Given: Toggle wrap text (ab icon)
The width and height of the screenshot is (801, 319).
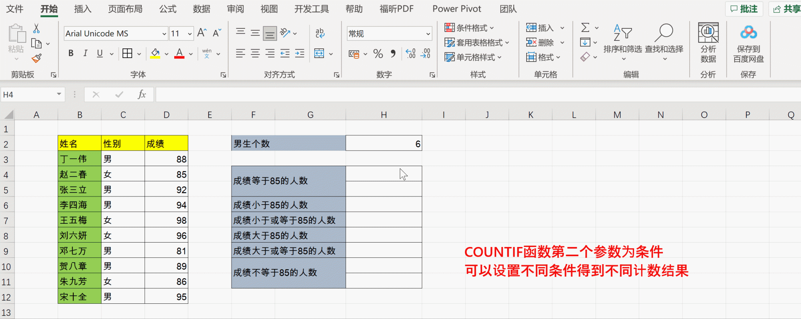Looking at the screenshot, I should point(320,33).
